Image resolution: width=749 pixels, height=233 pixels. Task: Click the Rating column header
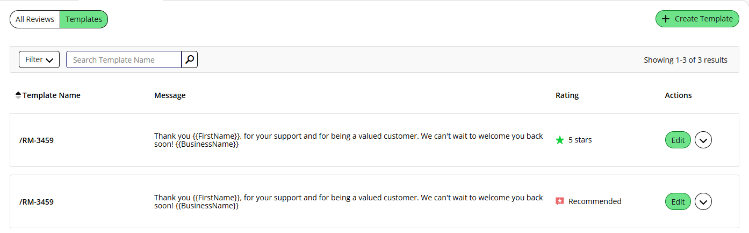(567, 95)
